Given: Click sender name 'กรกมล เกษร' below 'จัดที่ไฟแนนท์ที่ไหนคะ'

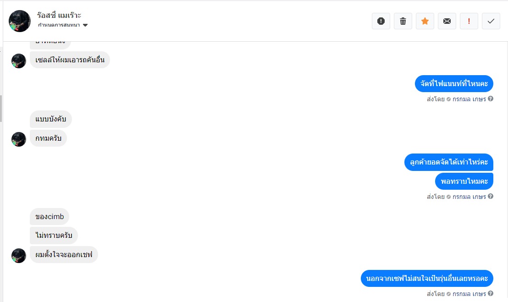Looking at the screenshot, I should 469,99.
